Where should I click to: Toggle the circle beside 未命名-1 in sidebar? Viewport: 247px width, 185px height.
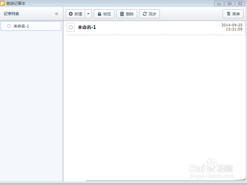9,26
